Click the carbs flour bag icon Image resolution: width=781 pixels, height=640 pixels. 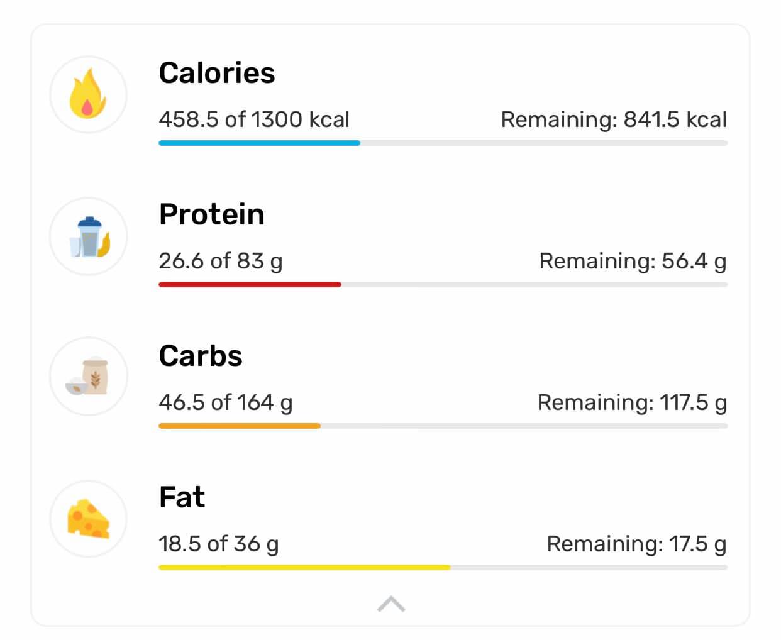pyautogui.click(x=89, y=377)
